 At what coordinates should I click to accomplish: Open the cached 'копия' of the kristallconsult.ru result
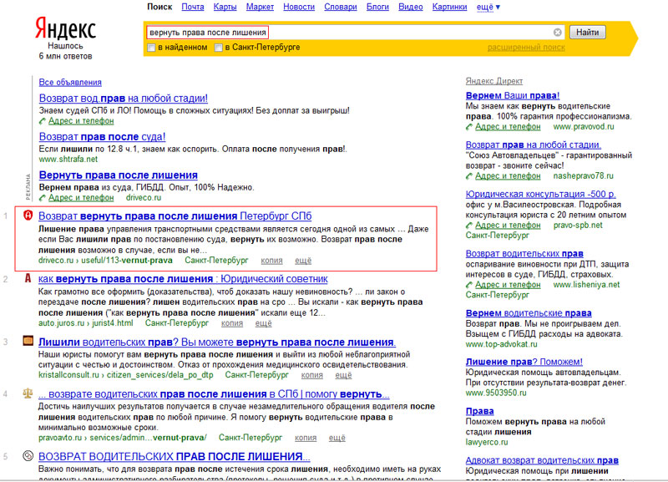pos(312,375)
